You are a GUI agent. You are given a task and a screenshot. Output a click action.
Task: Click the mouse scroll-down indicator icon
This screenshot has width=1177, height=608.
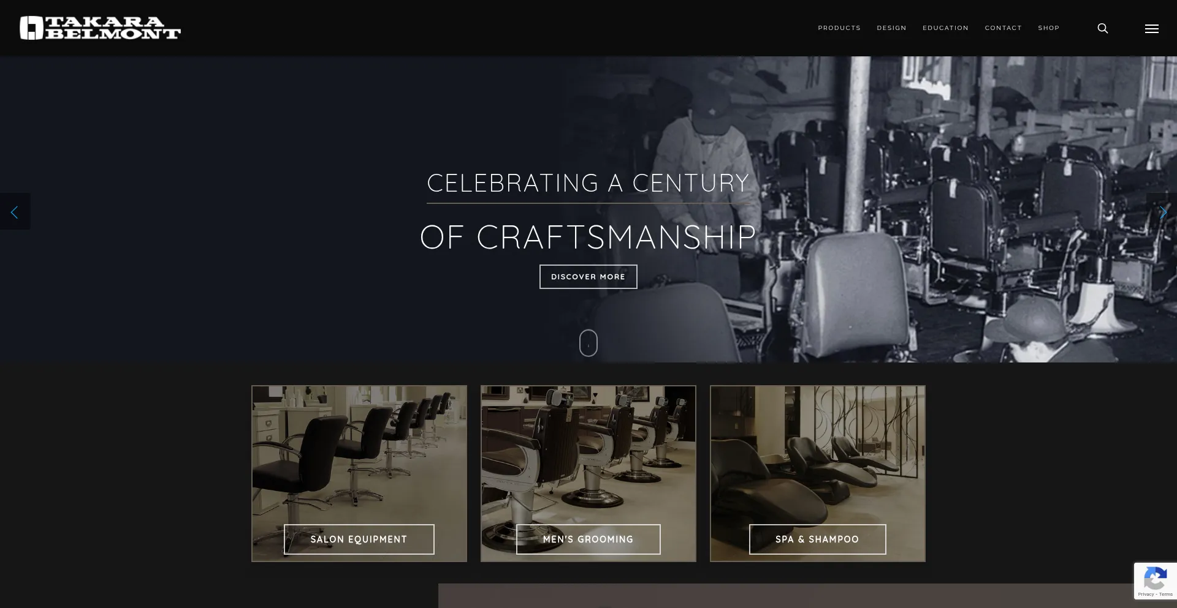click(588, 343)
